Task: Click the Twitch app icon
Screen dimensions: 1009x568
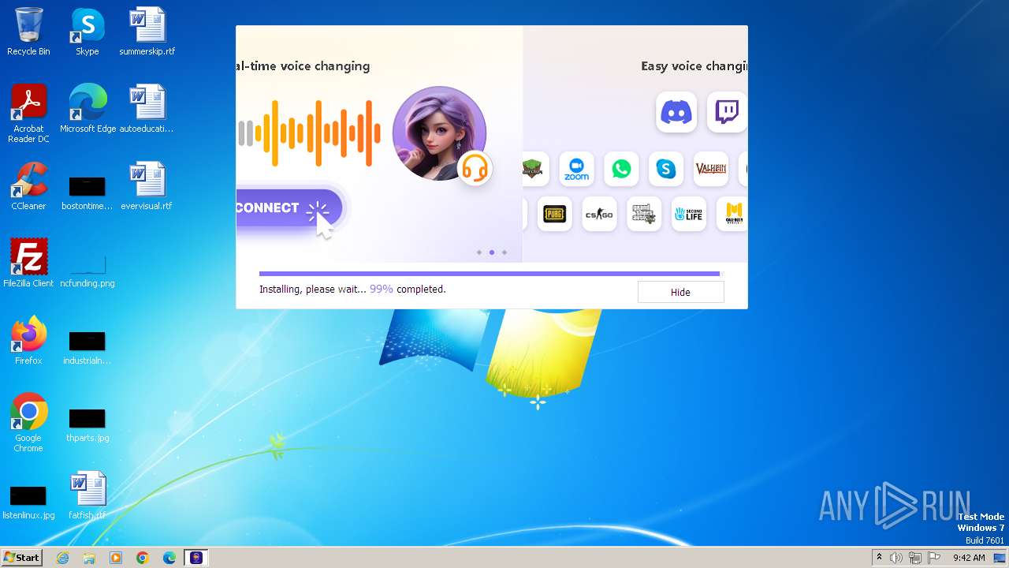Action: tap(727, 112)
